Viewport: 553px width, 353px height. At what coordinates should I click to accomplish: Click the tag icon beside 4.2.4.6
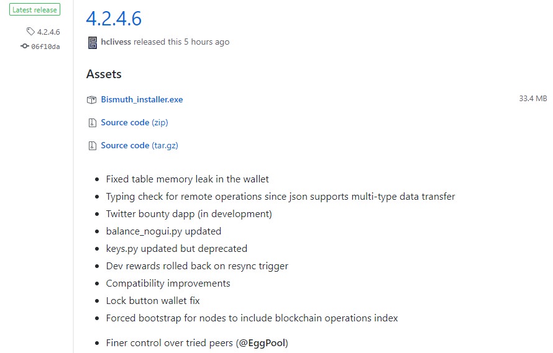[30, 32]
